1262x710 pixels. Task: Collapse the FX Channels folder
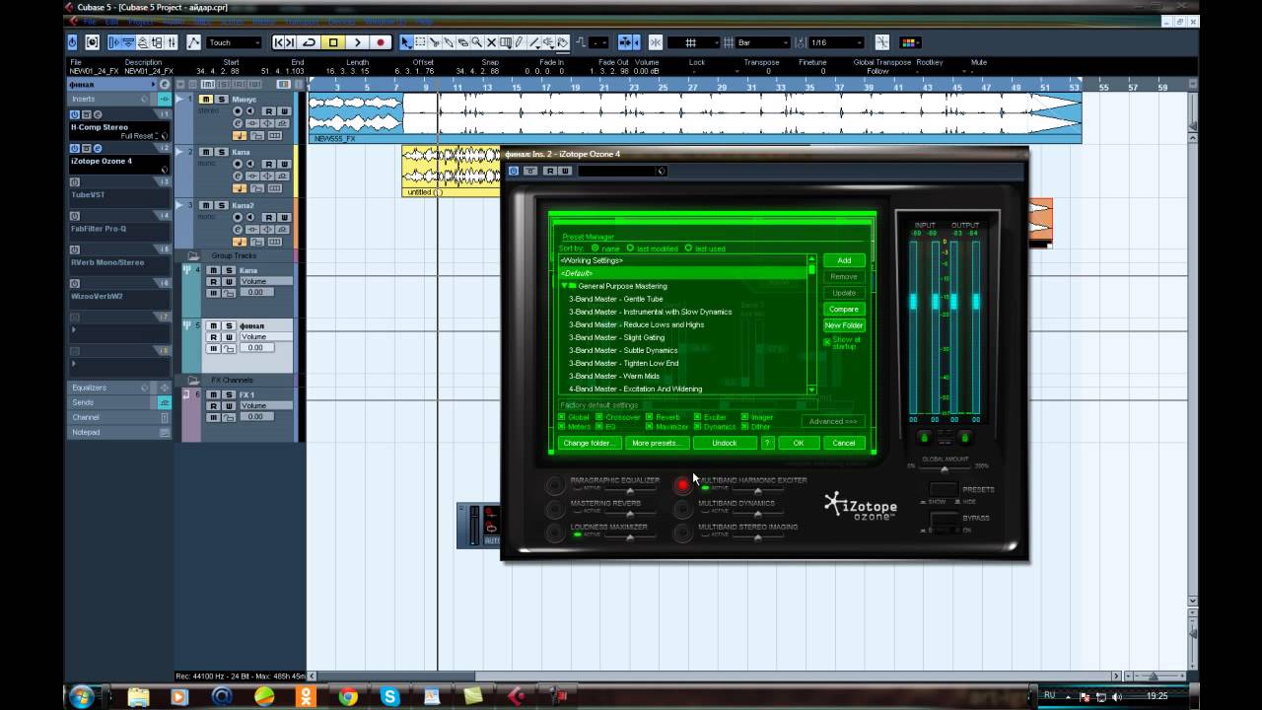click(x=194, y=380)
